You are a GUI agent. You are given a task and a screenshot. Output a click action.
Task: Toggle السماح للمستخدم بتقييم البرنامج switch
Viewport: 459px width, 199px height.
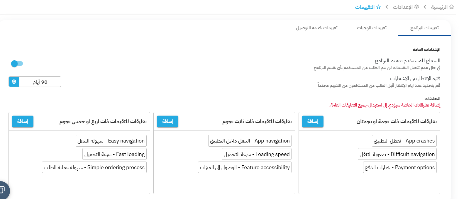[16, 64]
